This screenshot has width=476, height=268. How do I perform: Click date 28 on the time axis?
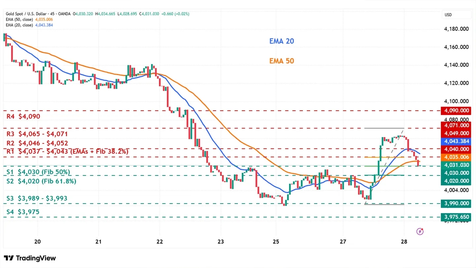click(x=404, y=242)
